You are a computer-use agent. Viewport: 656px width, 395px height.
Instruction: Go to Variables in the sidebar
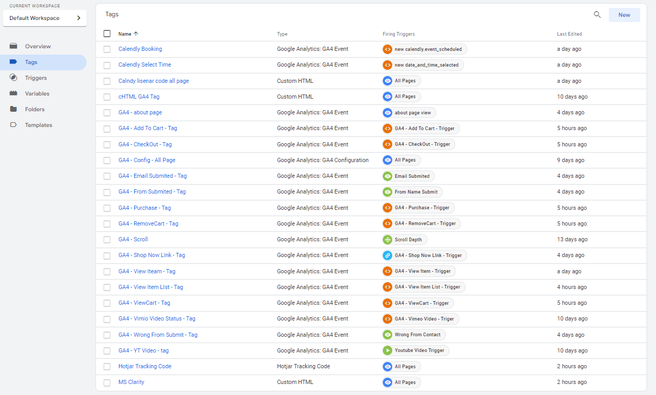pos(37,93)
